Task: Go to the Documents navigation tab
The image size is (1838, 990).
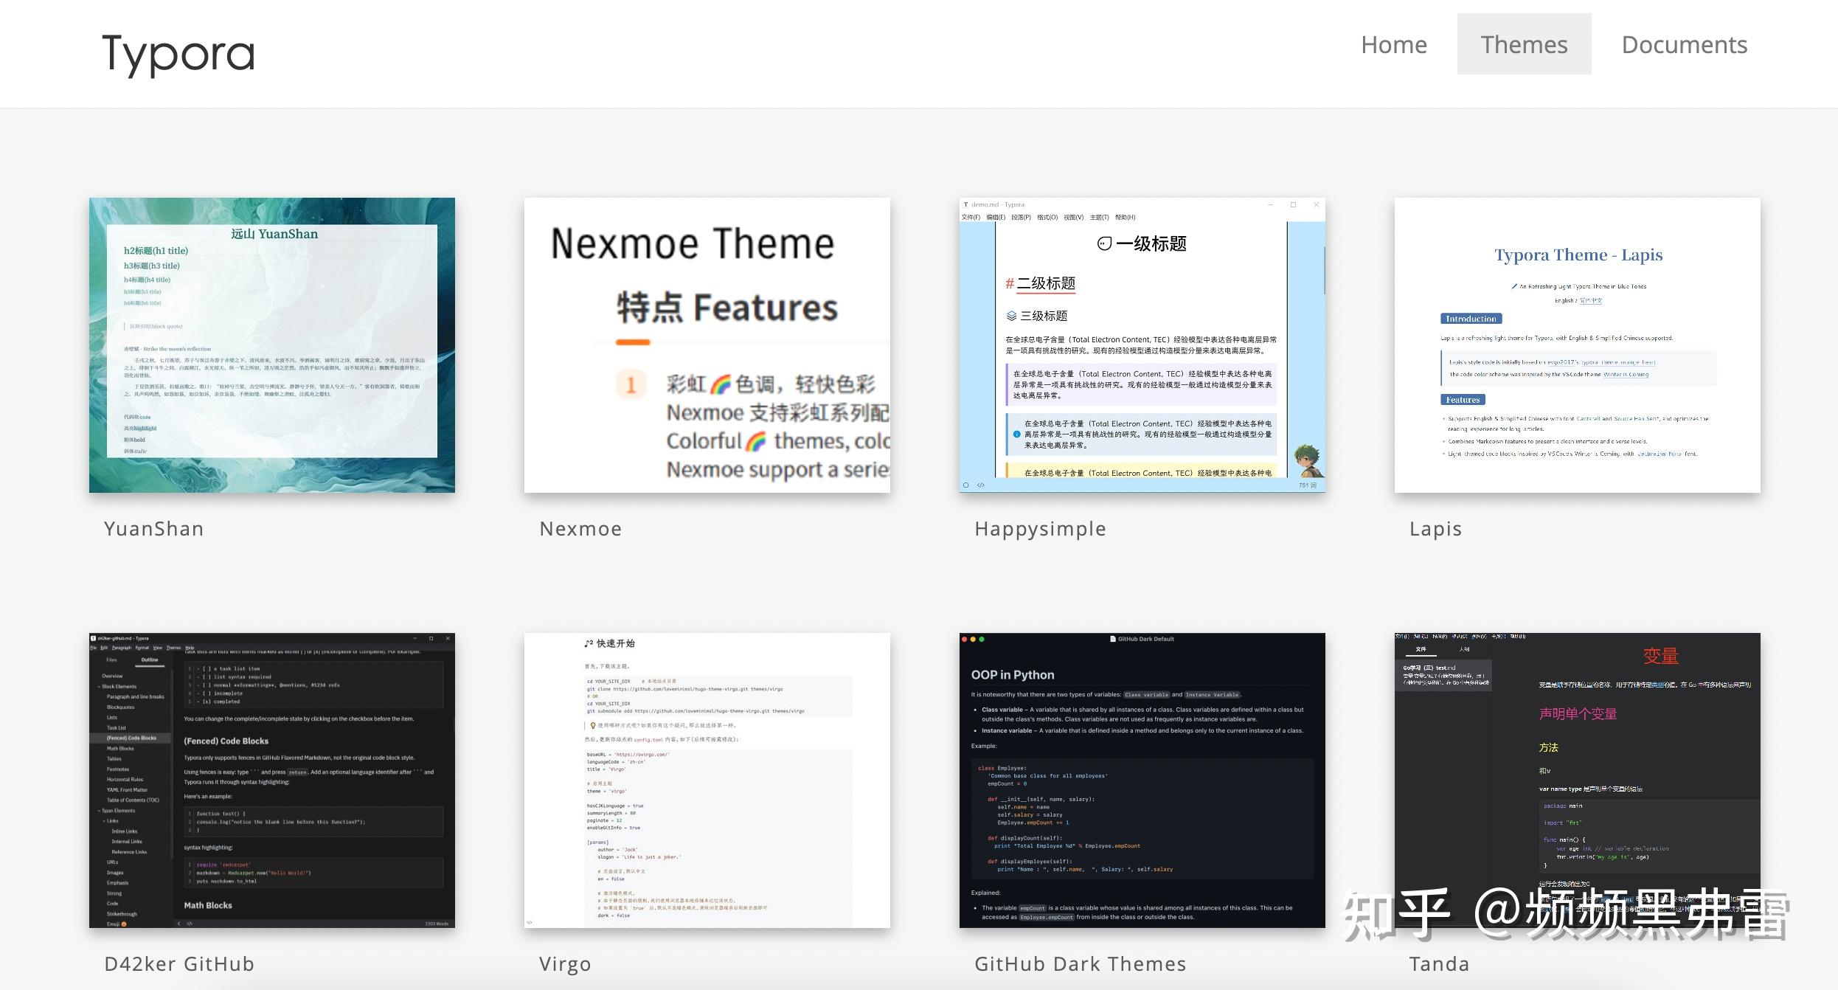Action: click(x=1684, y=44)
